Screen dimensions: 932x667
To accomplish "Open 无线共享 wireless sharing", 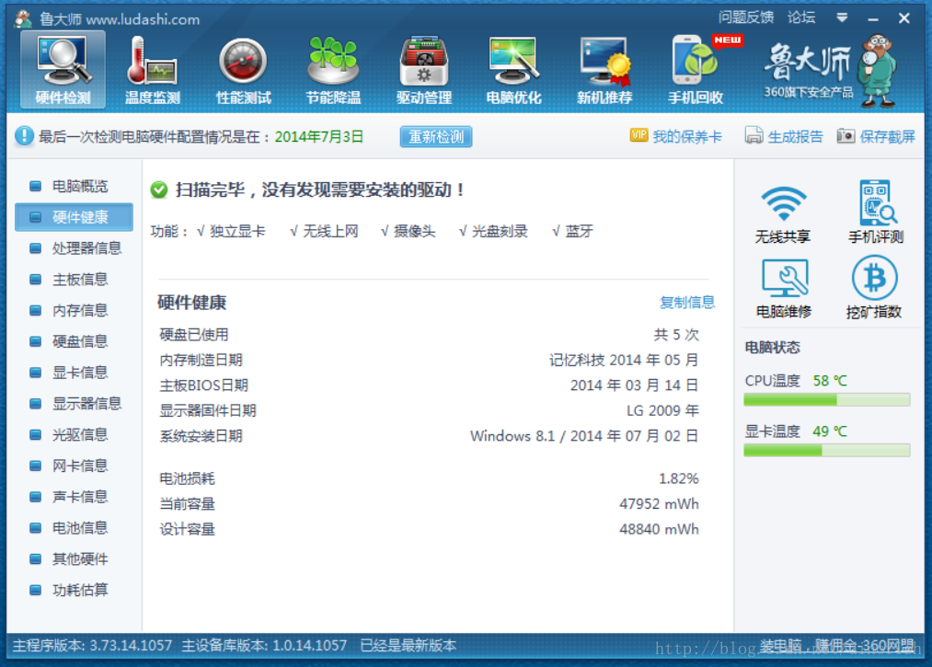I will pos(783,214).
